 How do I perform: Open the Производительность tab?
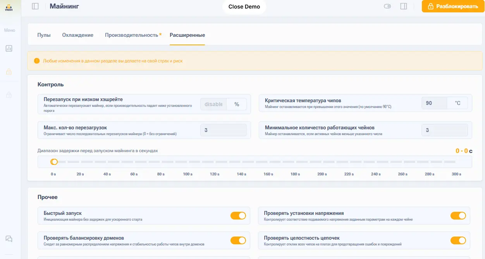[x=132, y=34]
